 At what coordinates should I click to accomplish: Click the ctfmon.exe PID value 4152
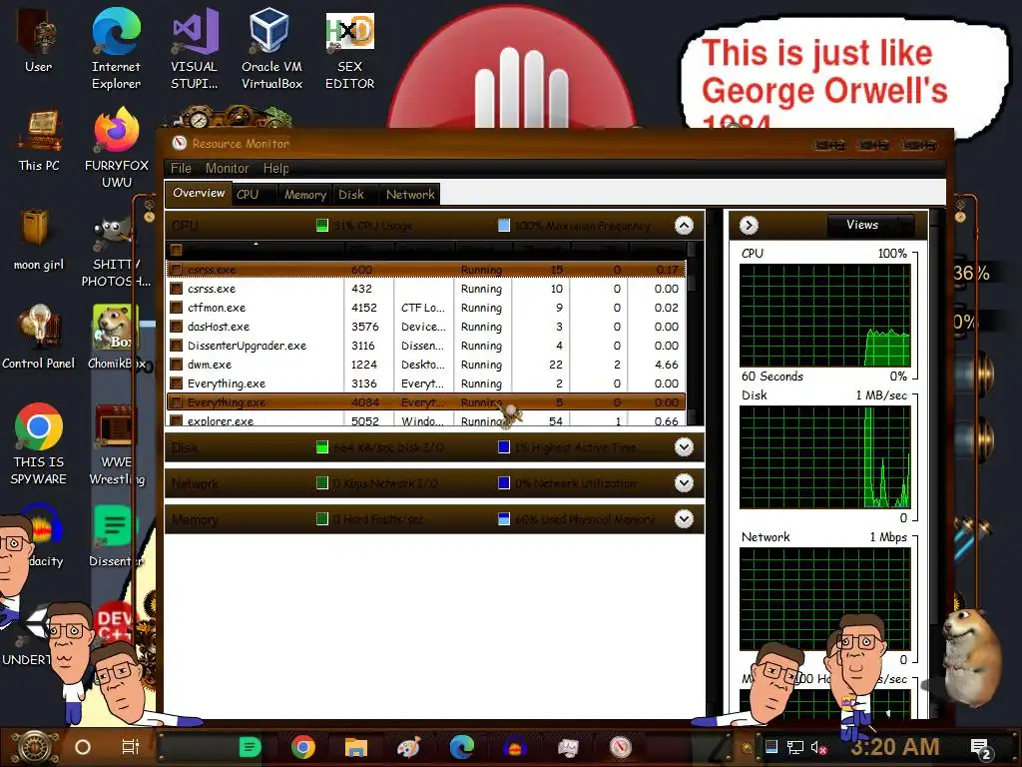point(363,308)
